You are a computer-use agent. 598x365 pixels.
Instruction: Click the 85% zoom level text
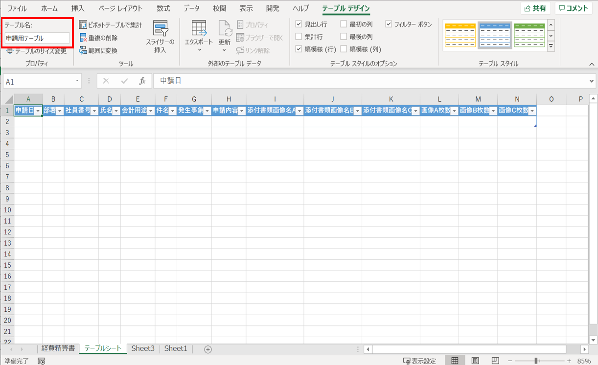584,361
